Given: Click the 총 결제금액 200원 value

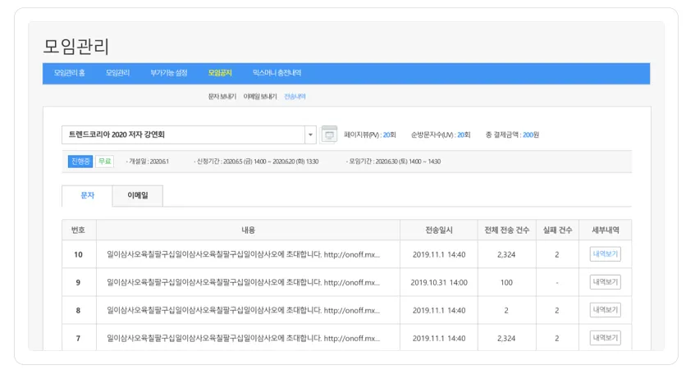Looking at the screenshot, I should pyautogui.click(x=512, y=135).
